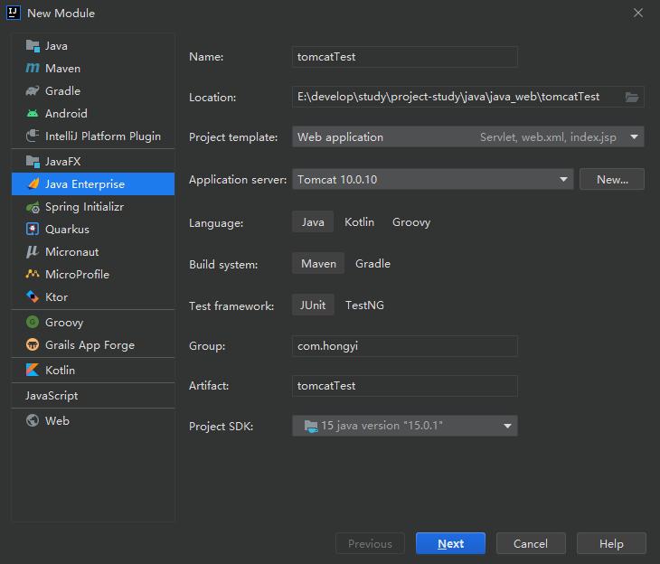660x564 pixels.
Task: Choose TestNG as test framework
Action: [x=364, y=305]
